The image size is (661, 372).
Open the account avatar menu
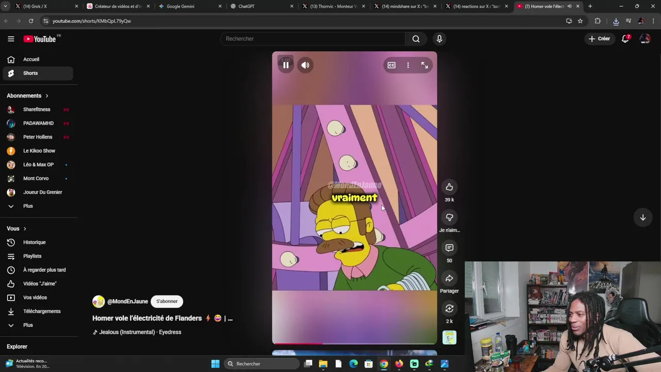coord(644,39)
